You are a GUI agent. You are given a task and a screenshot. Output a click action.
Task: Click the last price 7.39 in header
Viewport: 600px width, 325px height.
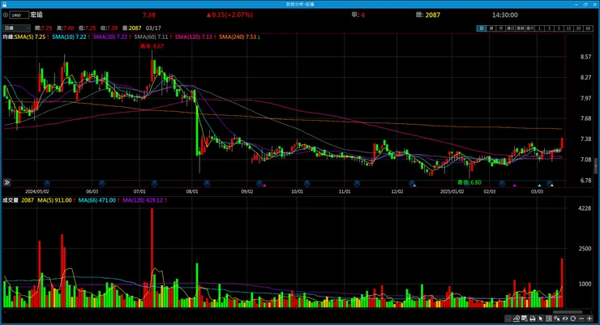click(149, 15)
